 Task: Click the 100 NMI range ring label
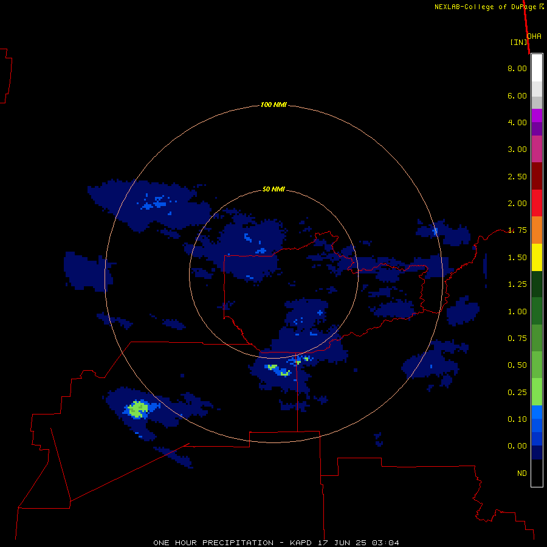click(x=273, y=105)
